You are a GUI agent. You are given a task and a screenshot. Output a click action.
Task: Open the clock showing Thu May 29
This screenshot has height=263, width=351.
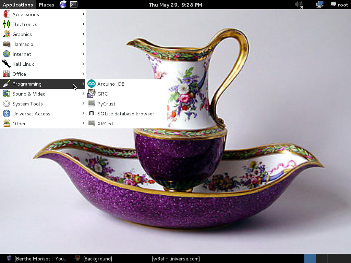(x=175, y=5)
